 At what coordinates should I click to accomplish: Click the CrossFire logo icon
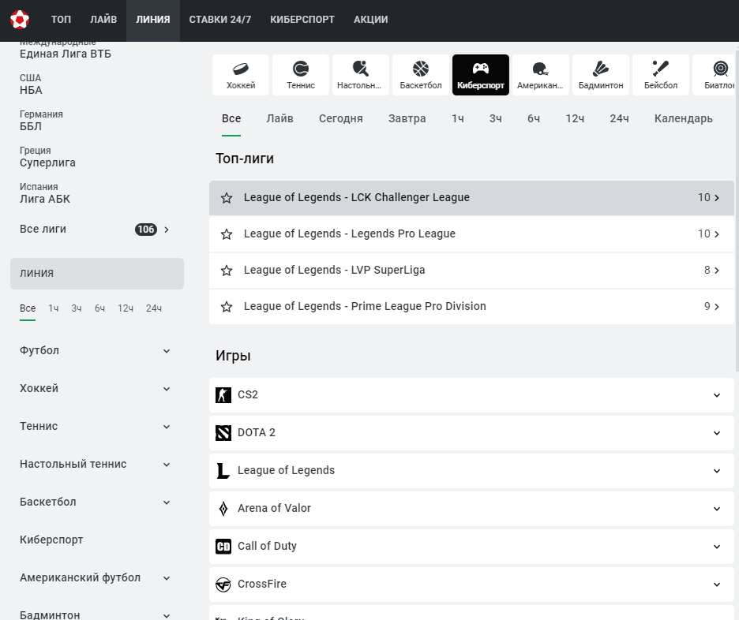pos(223,585)
